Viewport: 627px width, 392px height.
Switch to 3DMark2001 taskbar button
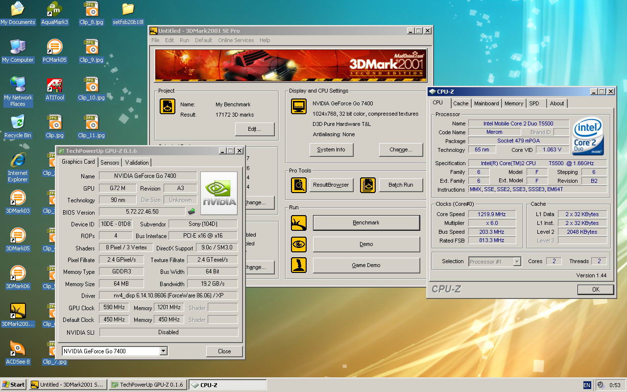point(68,385)
